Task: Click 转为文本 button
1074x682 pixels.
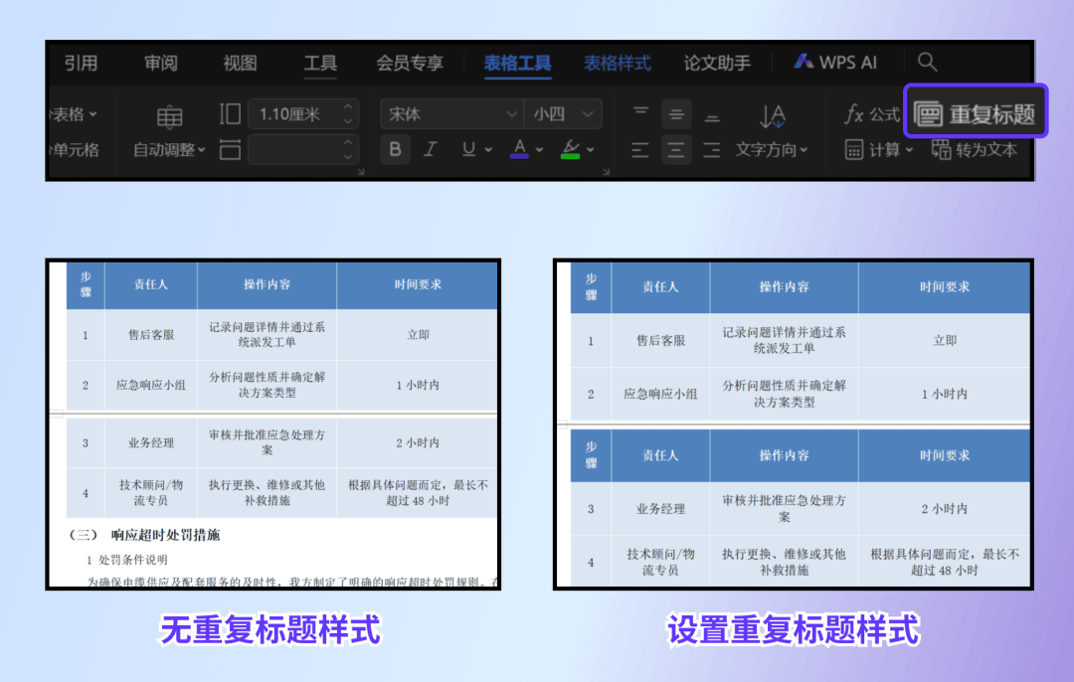Action: tap(974, 149)
